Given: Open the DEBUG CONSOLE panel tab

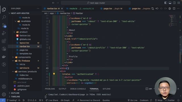Looking at the screenshot, I should [78, 89].
